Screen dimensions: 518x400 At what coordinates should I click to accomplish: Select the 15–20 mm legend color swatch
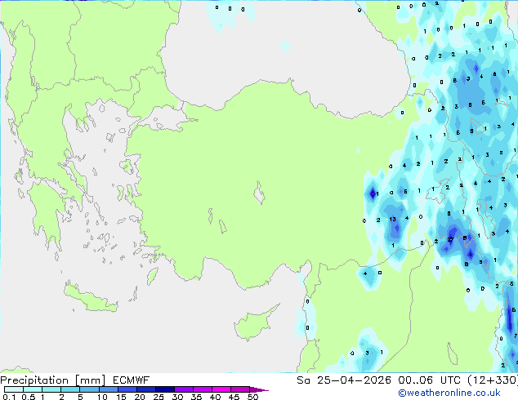point(127,389)
